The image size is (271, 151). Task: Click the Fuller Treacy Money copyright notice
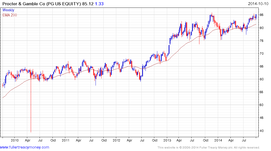tap(208, 147)
